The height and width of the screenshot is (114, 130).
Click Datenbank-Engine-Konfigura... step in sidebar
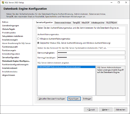coord(16,61)
